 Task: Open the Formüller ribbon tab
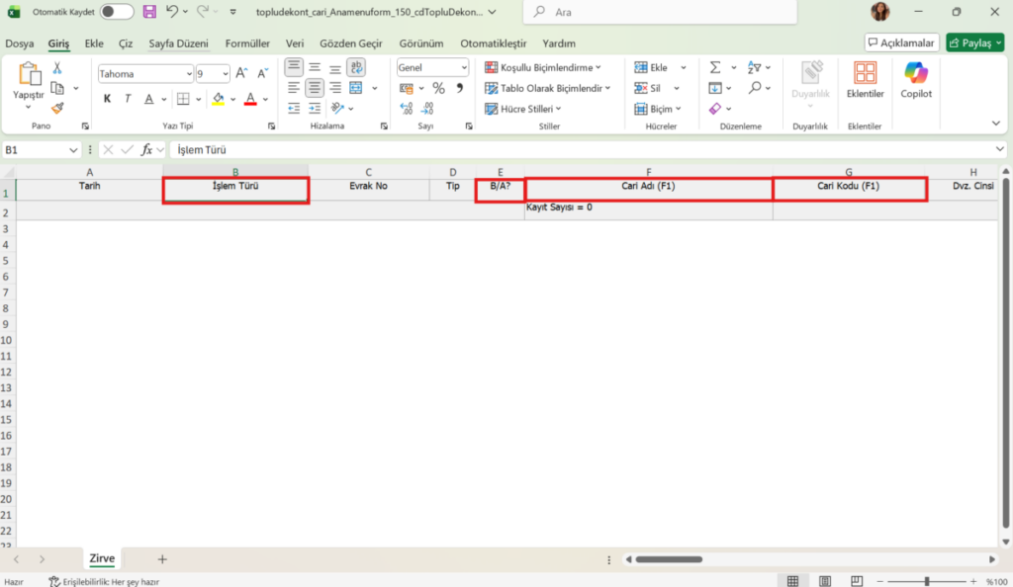click(x=247, y=43)
